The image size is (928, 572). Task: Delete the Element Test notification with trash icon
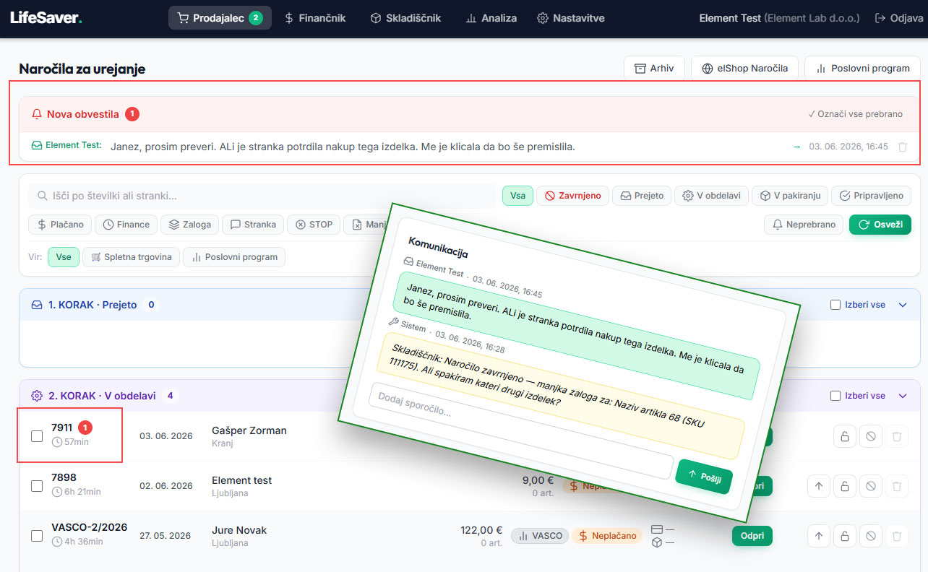coord(903,147)
